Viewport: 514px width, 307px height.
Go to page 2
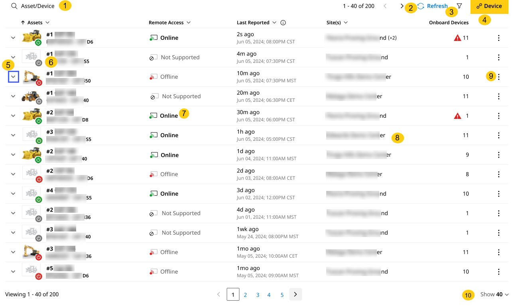click(245, 295)
